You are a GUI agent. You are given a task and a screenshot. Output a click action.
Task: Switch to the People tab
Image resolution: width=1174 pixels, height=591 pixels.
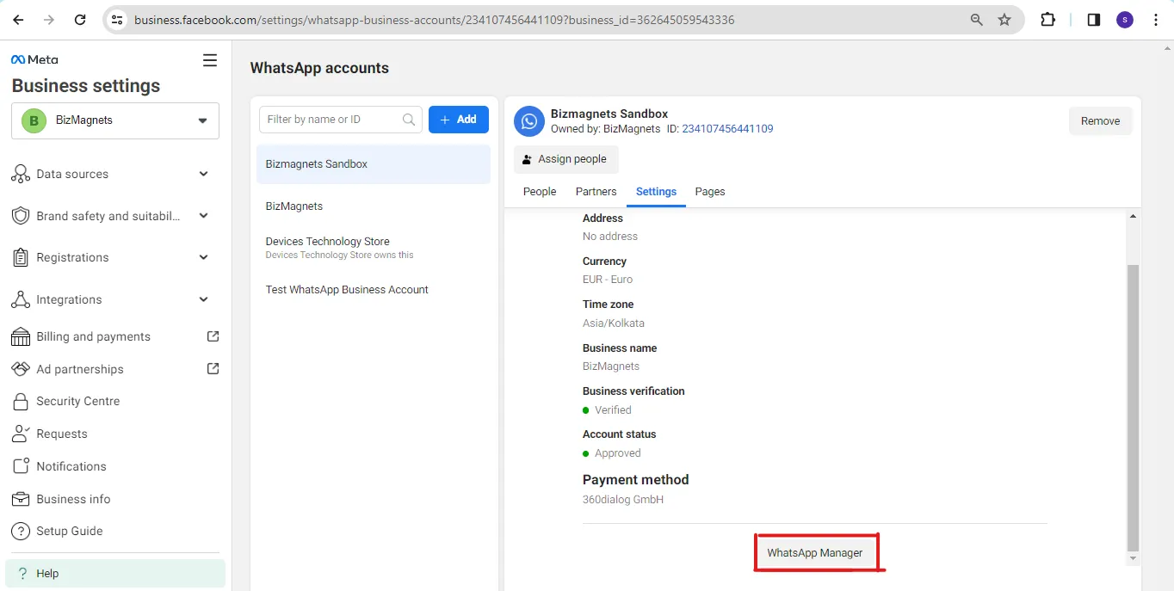point(540,192)
